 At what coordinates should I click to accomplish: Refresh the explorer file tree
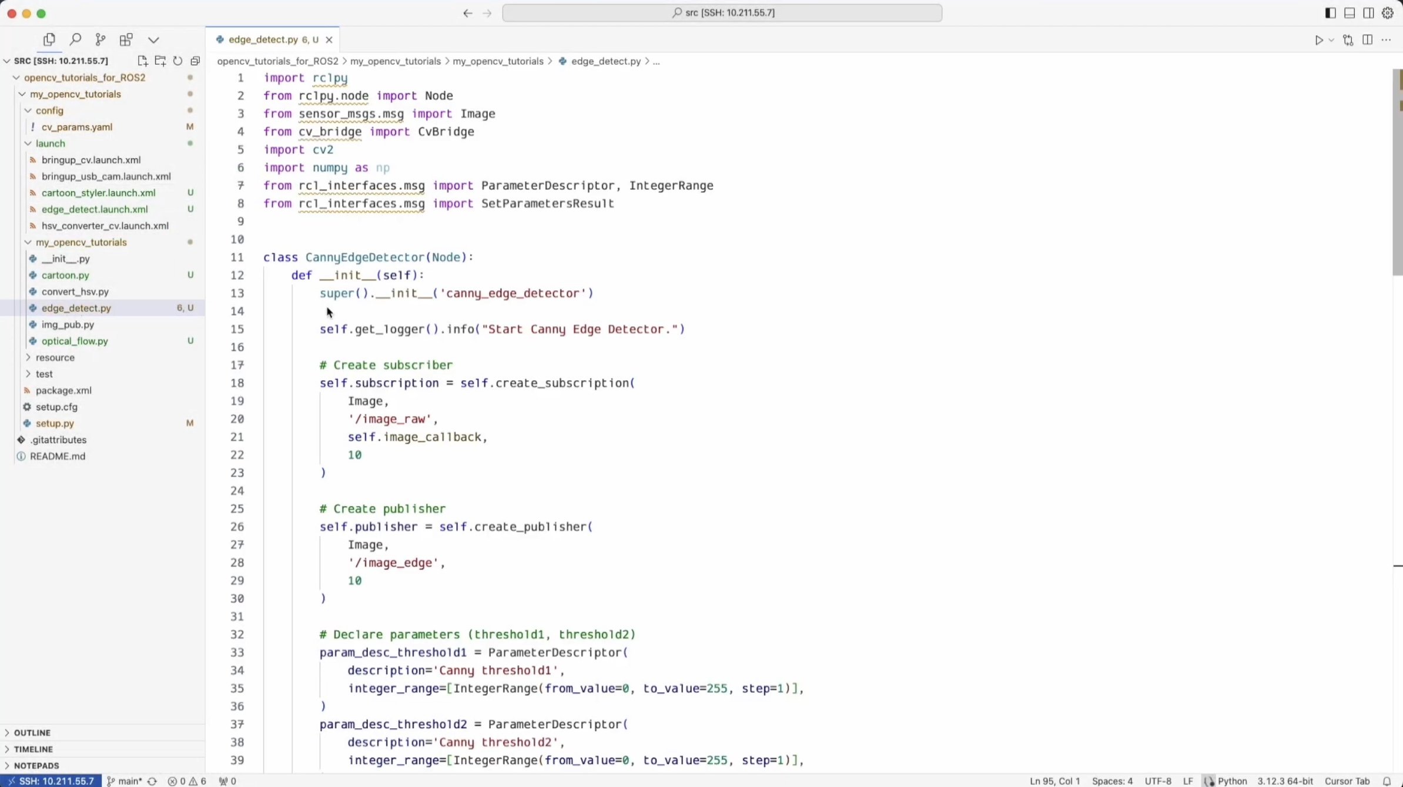click(x=178, y=61)
